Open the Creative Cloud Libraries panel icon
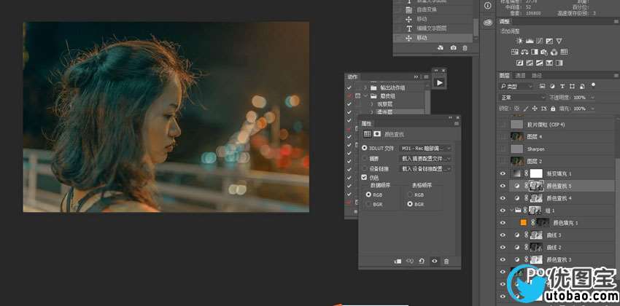The height and width of the screenshot is (306, 620). point(487,22)
